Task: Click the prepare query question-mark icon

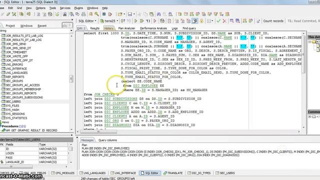Action: tap(123, 21)
